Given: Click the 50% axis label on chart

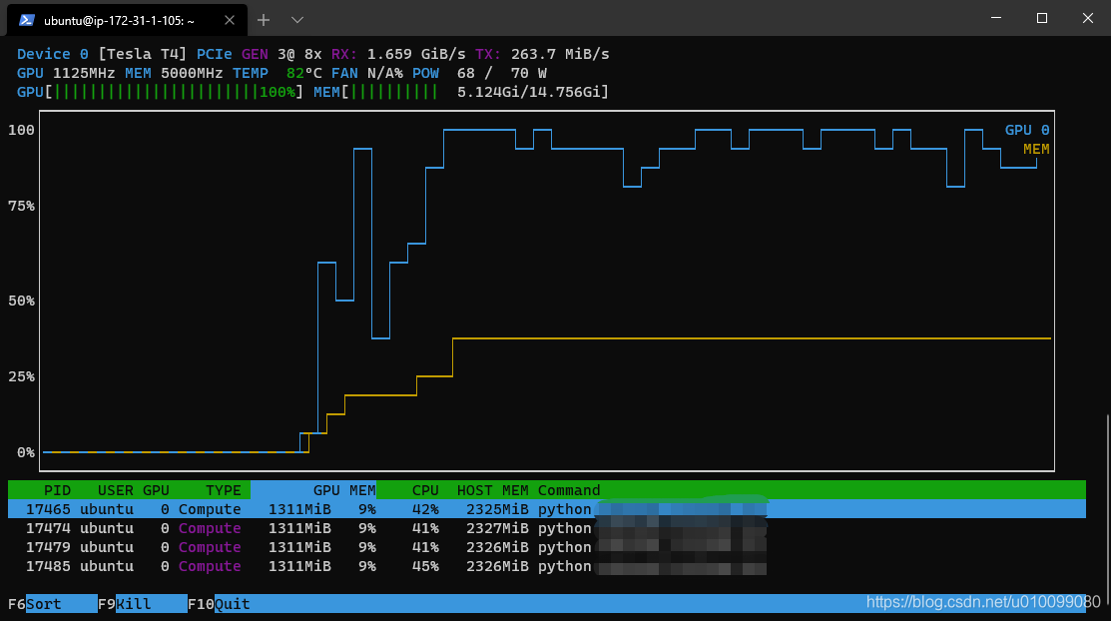Looking at the screenshot, I should point(21,301).
